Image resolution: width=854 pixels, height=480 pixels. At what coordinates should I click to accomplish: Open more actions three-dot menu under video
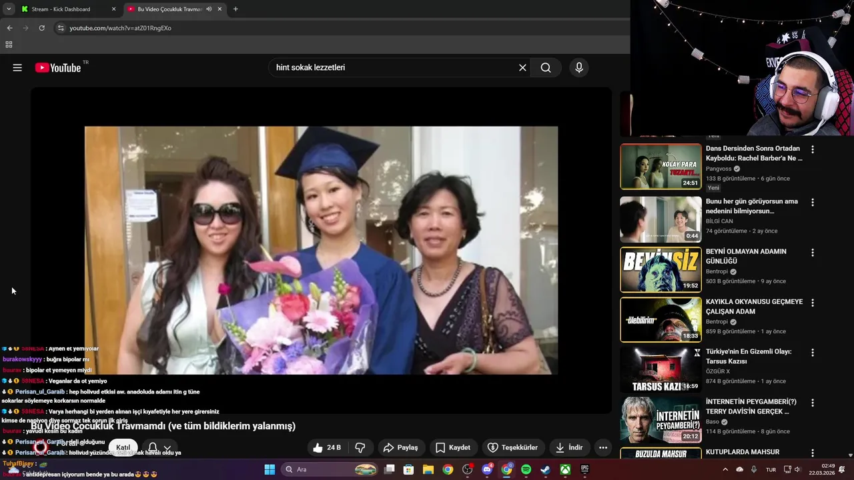point(603,447)
